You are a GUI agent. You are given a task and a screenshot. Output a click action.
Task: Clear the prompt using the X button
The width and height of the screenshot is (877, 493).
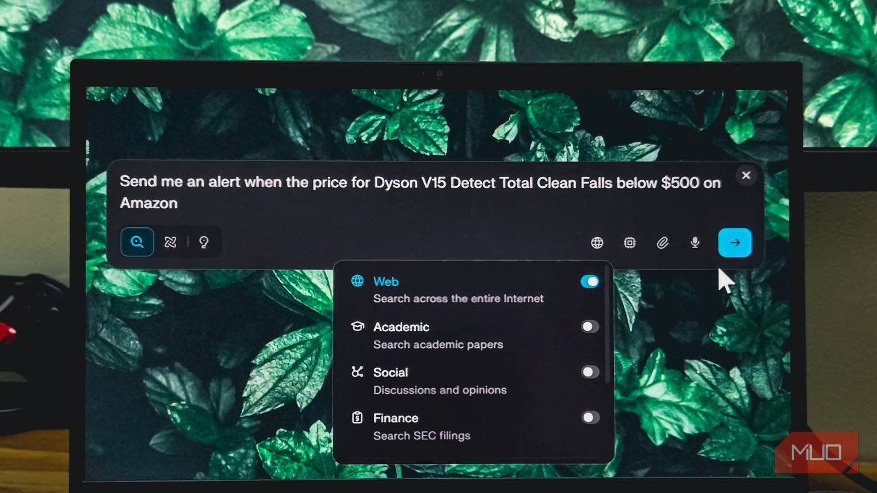746,175
